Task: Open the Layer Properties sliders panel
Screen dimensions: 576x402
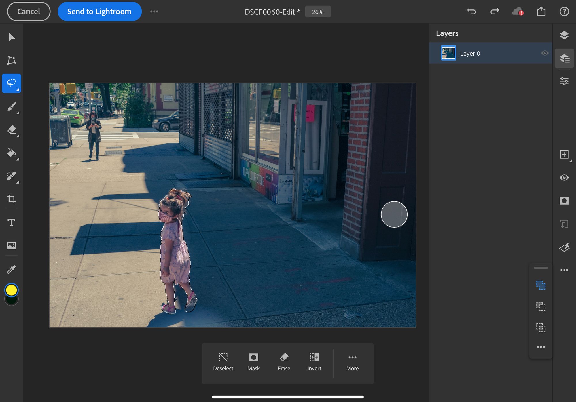Action: click(564, 81)
